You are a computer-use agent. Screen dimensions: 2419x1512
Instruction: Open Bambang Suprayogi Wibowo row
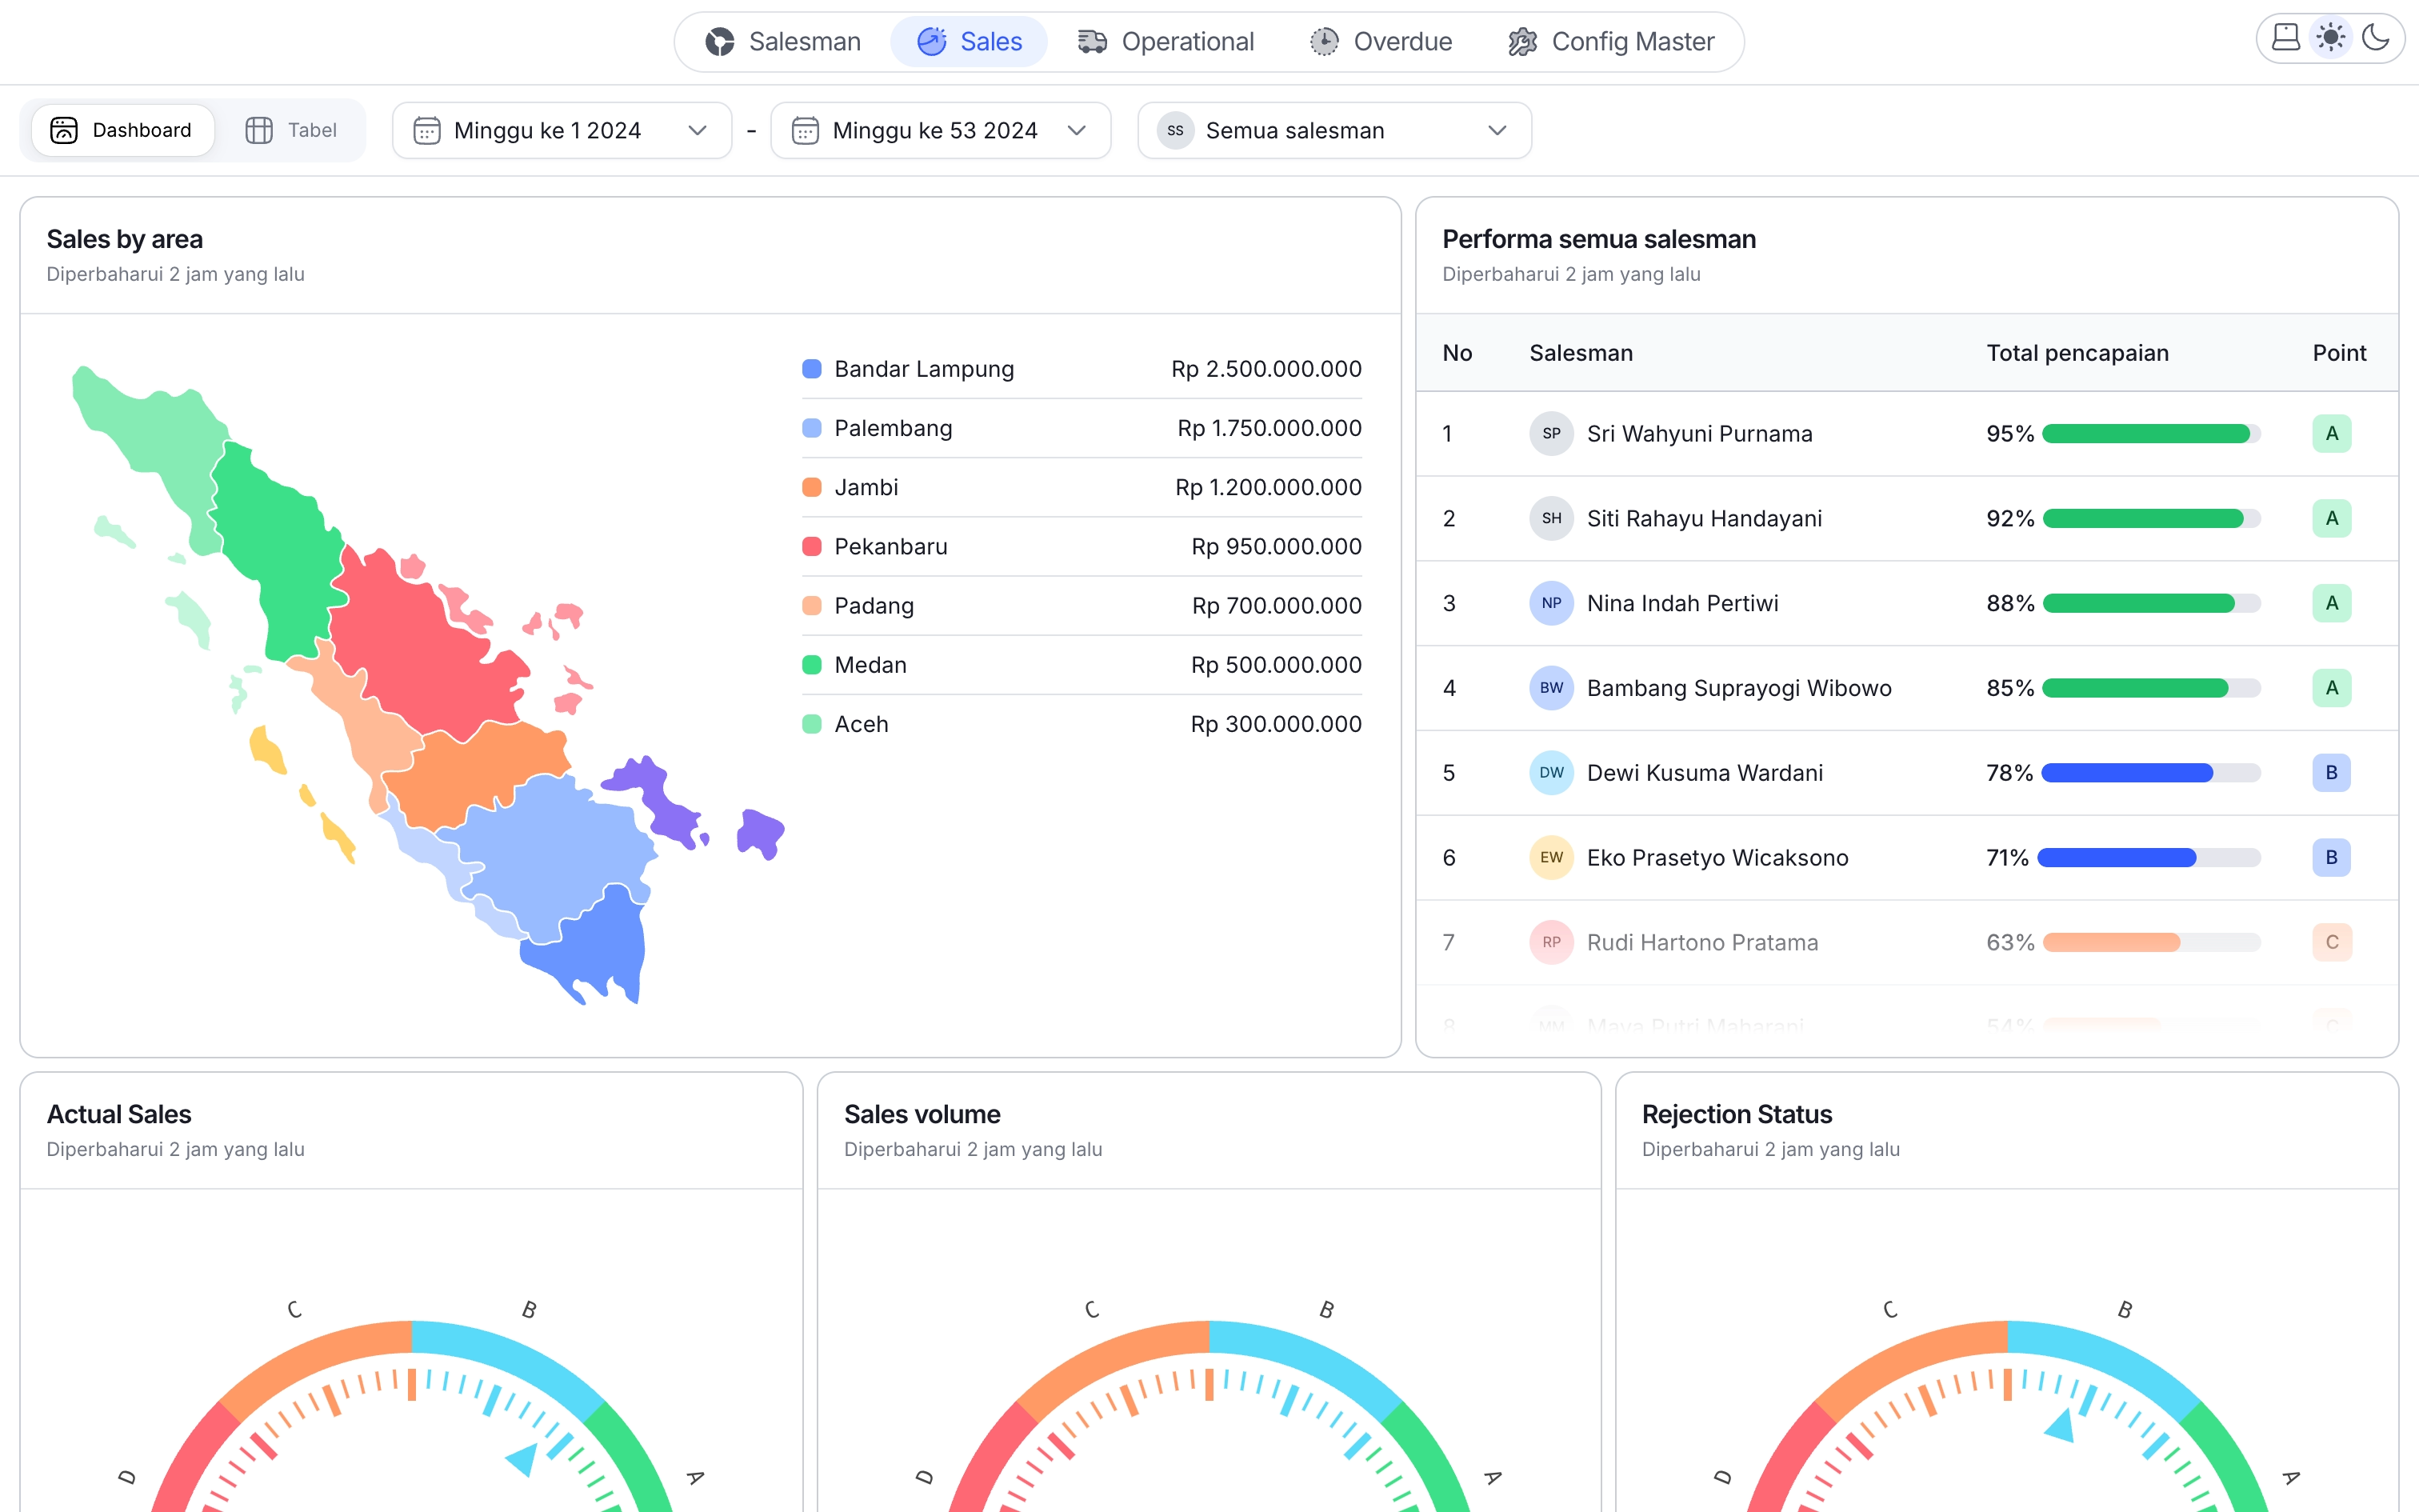click(1907, 688)
